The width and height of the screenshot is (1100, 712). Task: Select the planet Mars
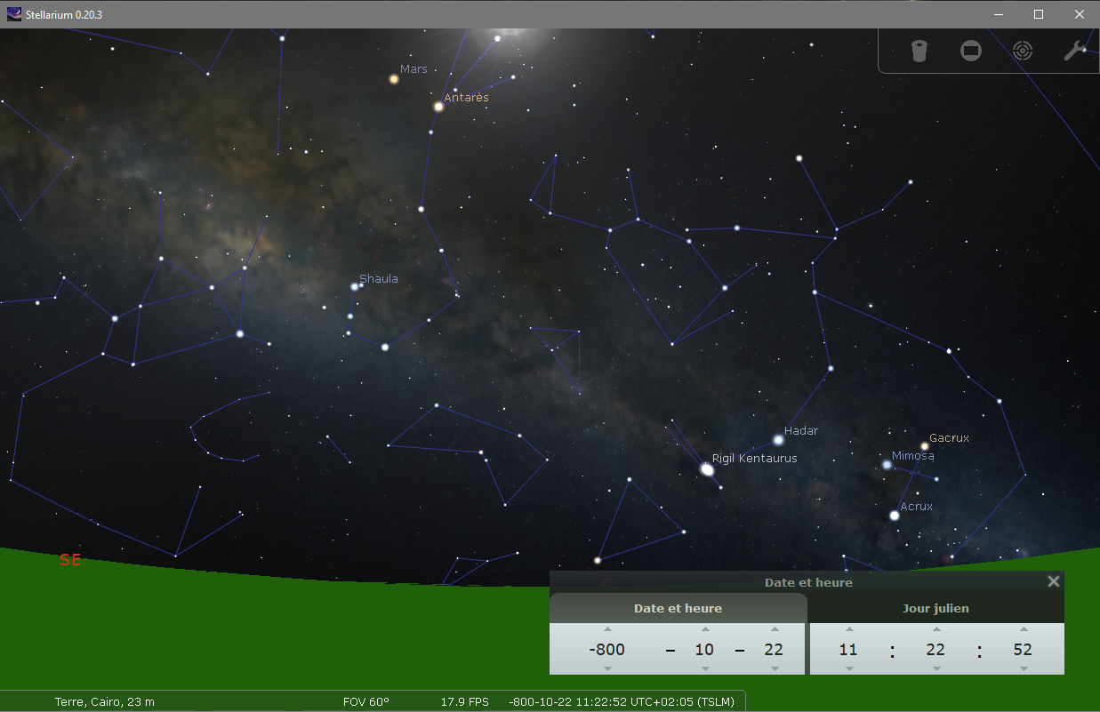coord(394,79)
